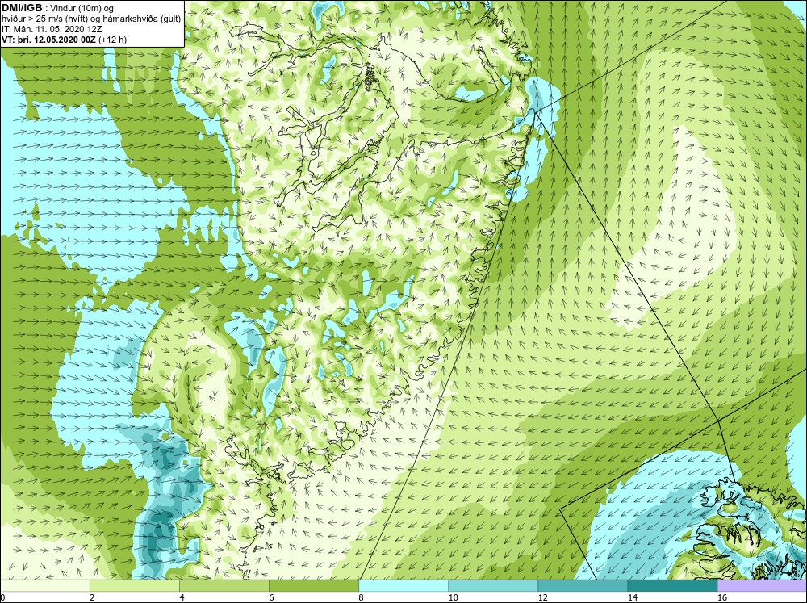Image resolution: width=807 pixels, height=603 pixels.
Task: Click the DMI/IGB title text
Action: 22,8
